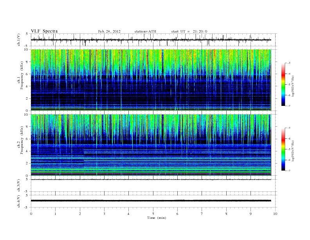
Task: Click the ch.4 voltage waveform trace
Action: (151, 201)
